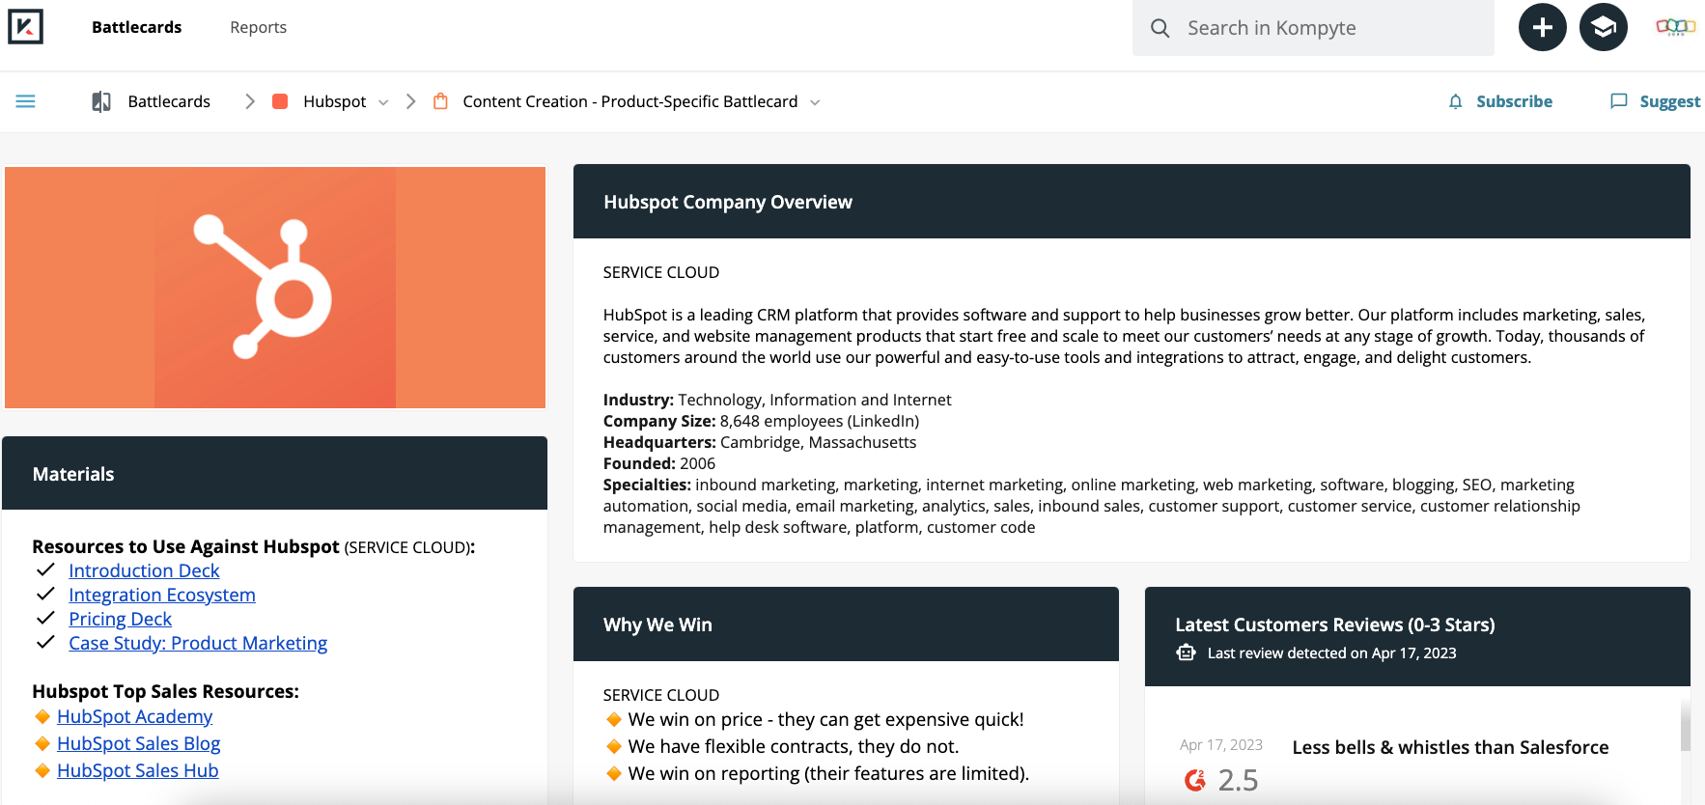
Task: Click the Zoho account logo icon
Action: coord(1675,27)
